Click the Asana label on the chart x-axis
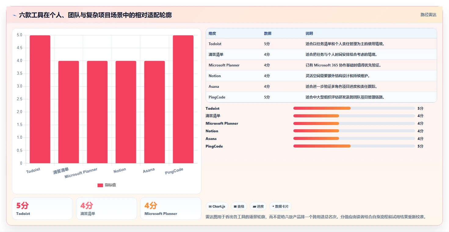This screenshot has height=232, width=449. (149, 170)
